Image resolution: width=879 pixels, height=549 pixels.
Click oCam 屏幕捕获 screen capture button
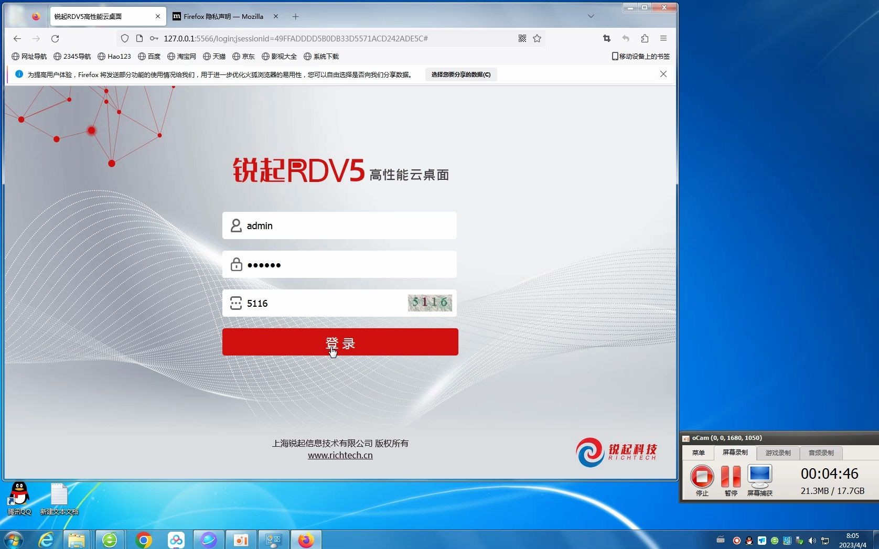[759, 480]
